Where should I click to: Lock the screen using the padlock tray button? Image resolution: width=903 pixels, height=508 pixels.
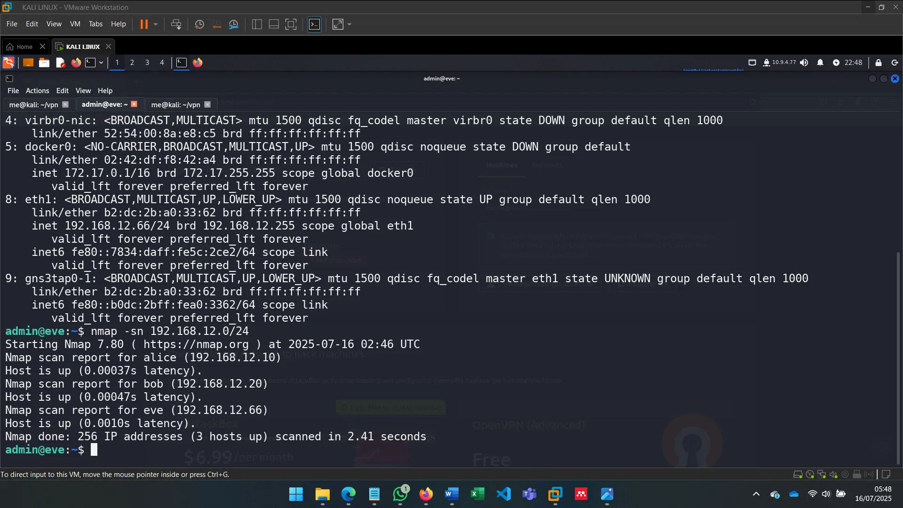[878, 63]
